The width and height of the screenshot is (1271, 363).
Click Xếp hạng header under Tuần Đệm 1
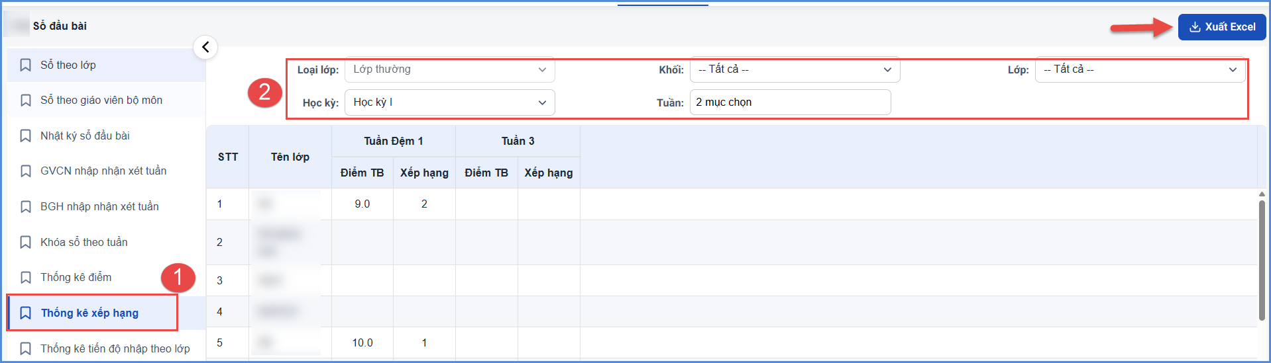424,173
